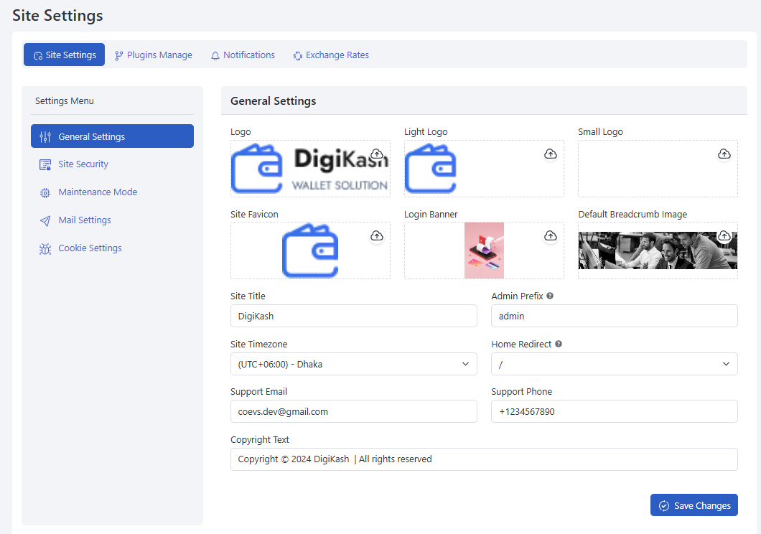Upload a Default Breadcrumb Image
Screen dimensions: 761x534
tap(724, 235)
